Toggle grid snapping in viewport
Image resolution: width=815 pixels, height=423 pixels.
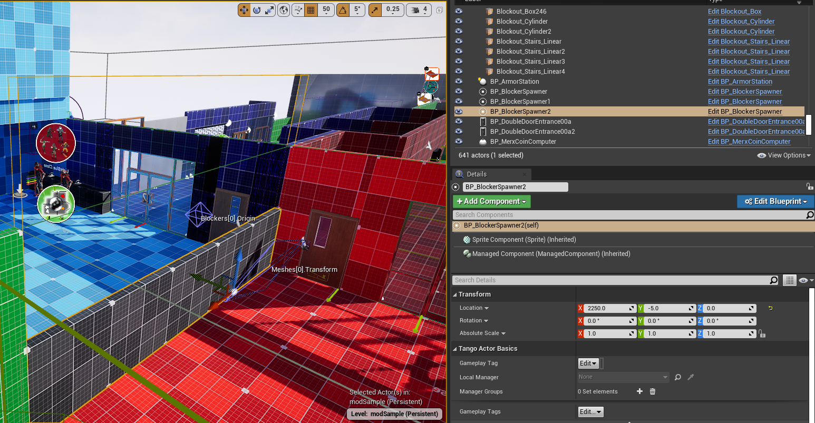[311, 10]
